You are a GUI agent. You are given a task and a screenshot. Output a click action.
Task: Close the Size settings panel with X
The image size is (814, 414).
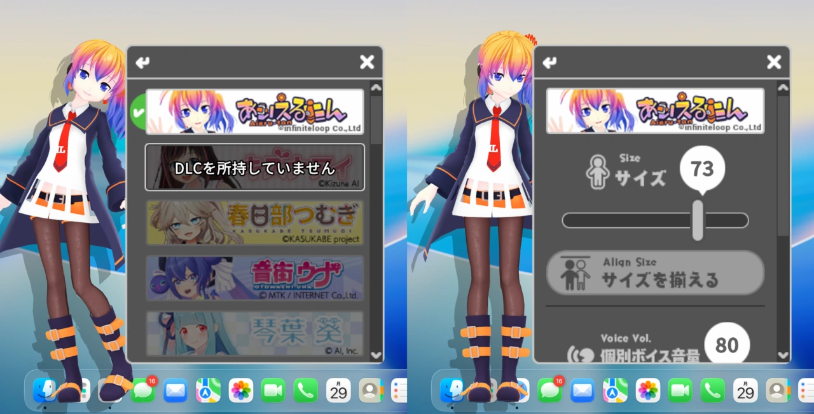coord(774,62)
